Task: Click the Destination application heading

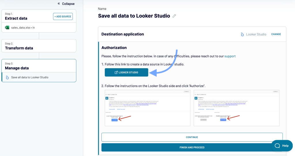Action: coord(123,34)
